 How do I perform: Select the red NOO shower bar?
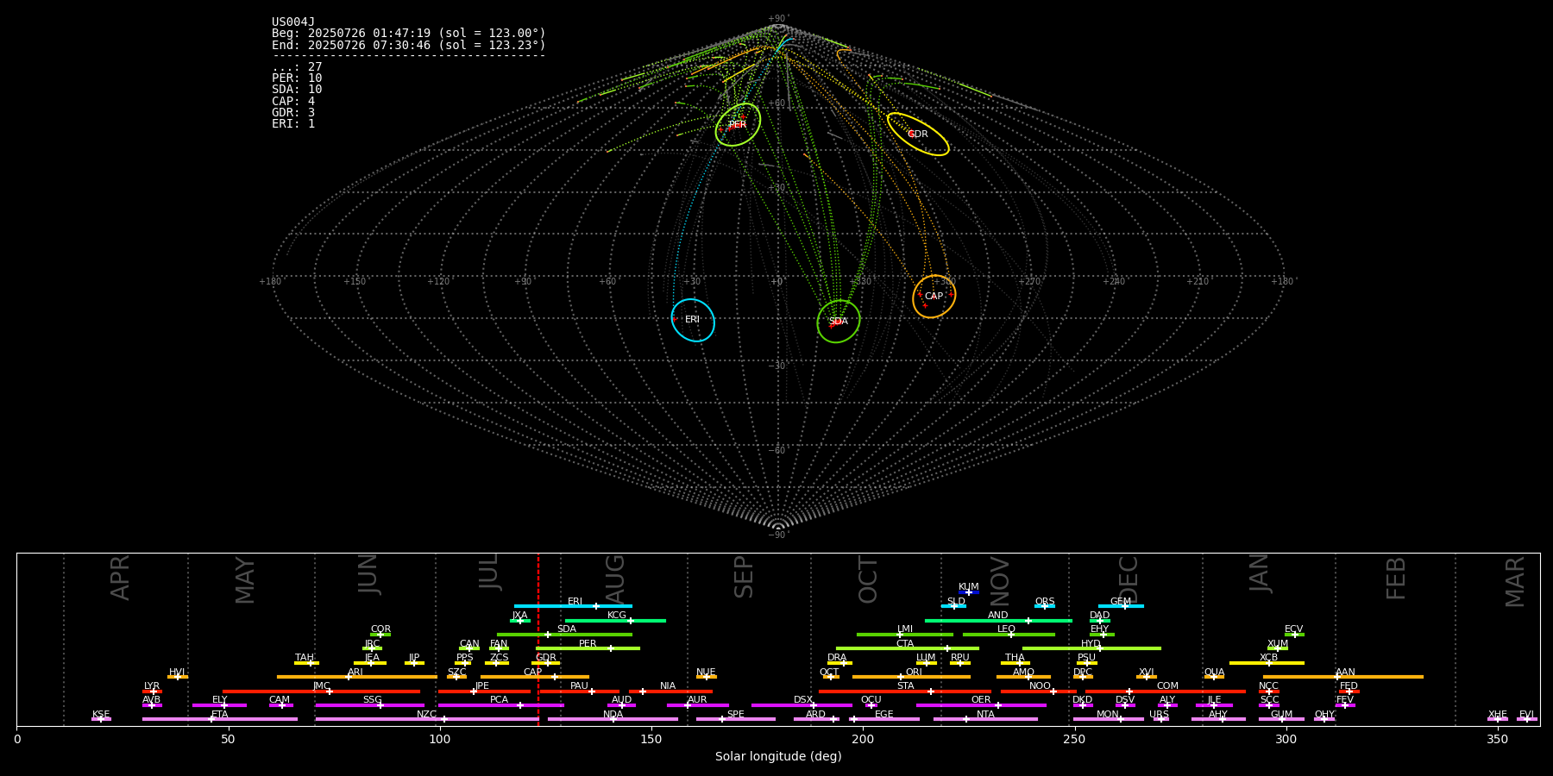(x=1039, y=691)
